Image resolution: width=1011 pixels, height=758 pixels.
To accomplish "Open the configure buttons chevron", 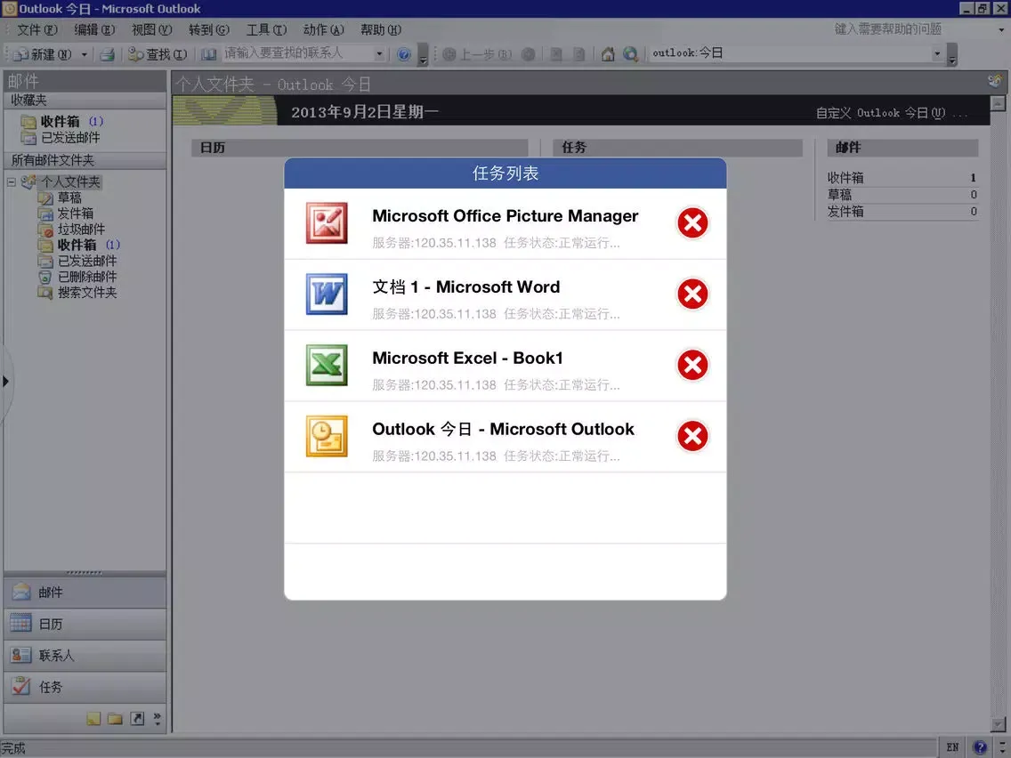I will [x=158, y=719].
